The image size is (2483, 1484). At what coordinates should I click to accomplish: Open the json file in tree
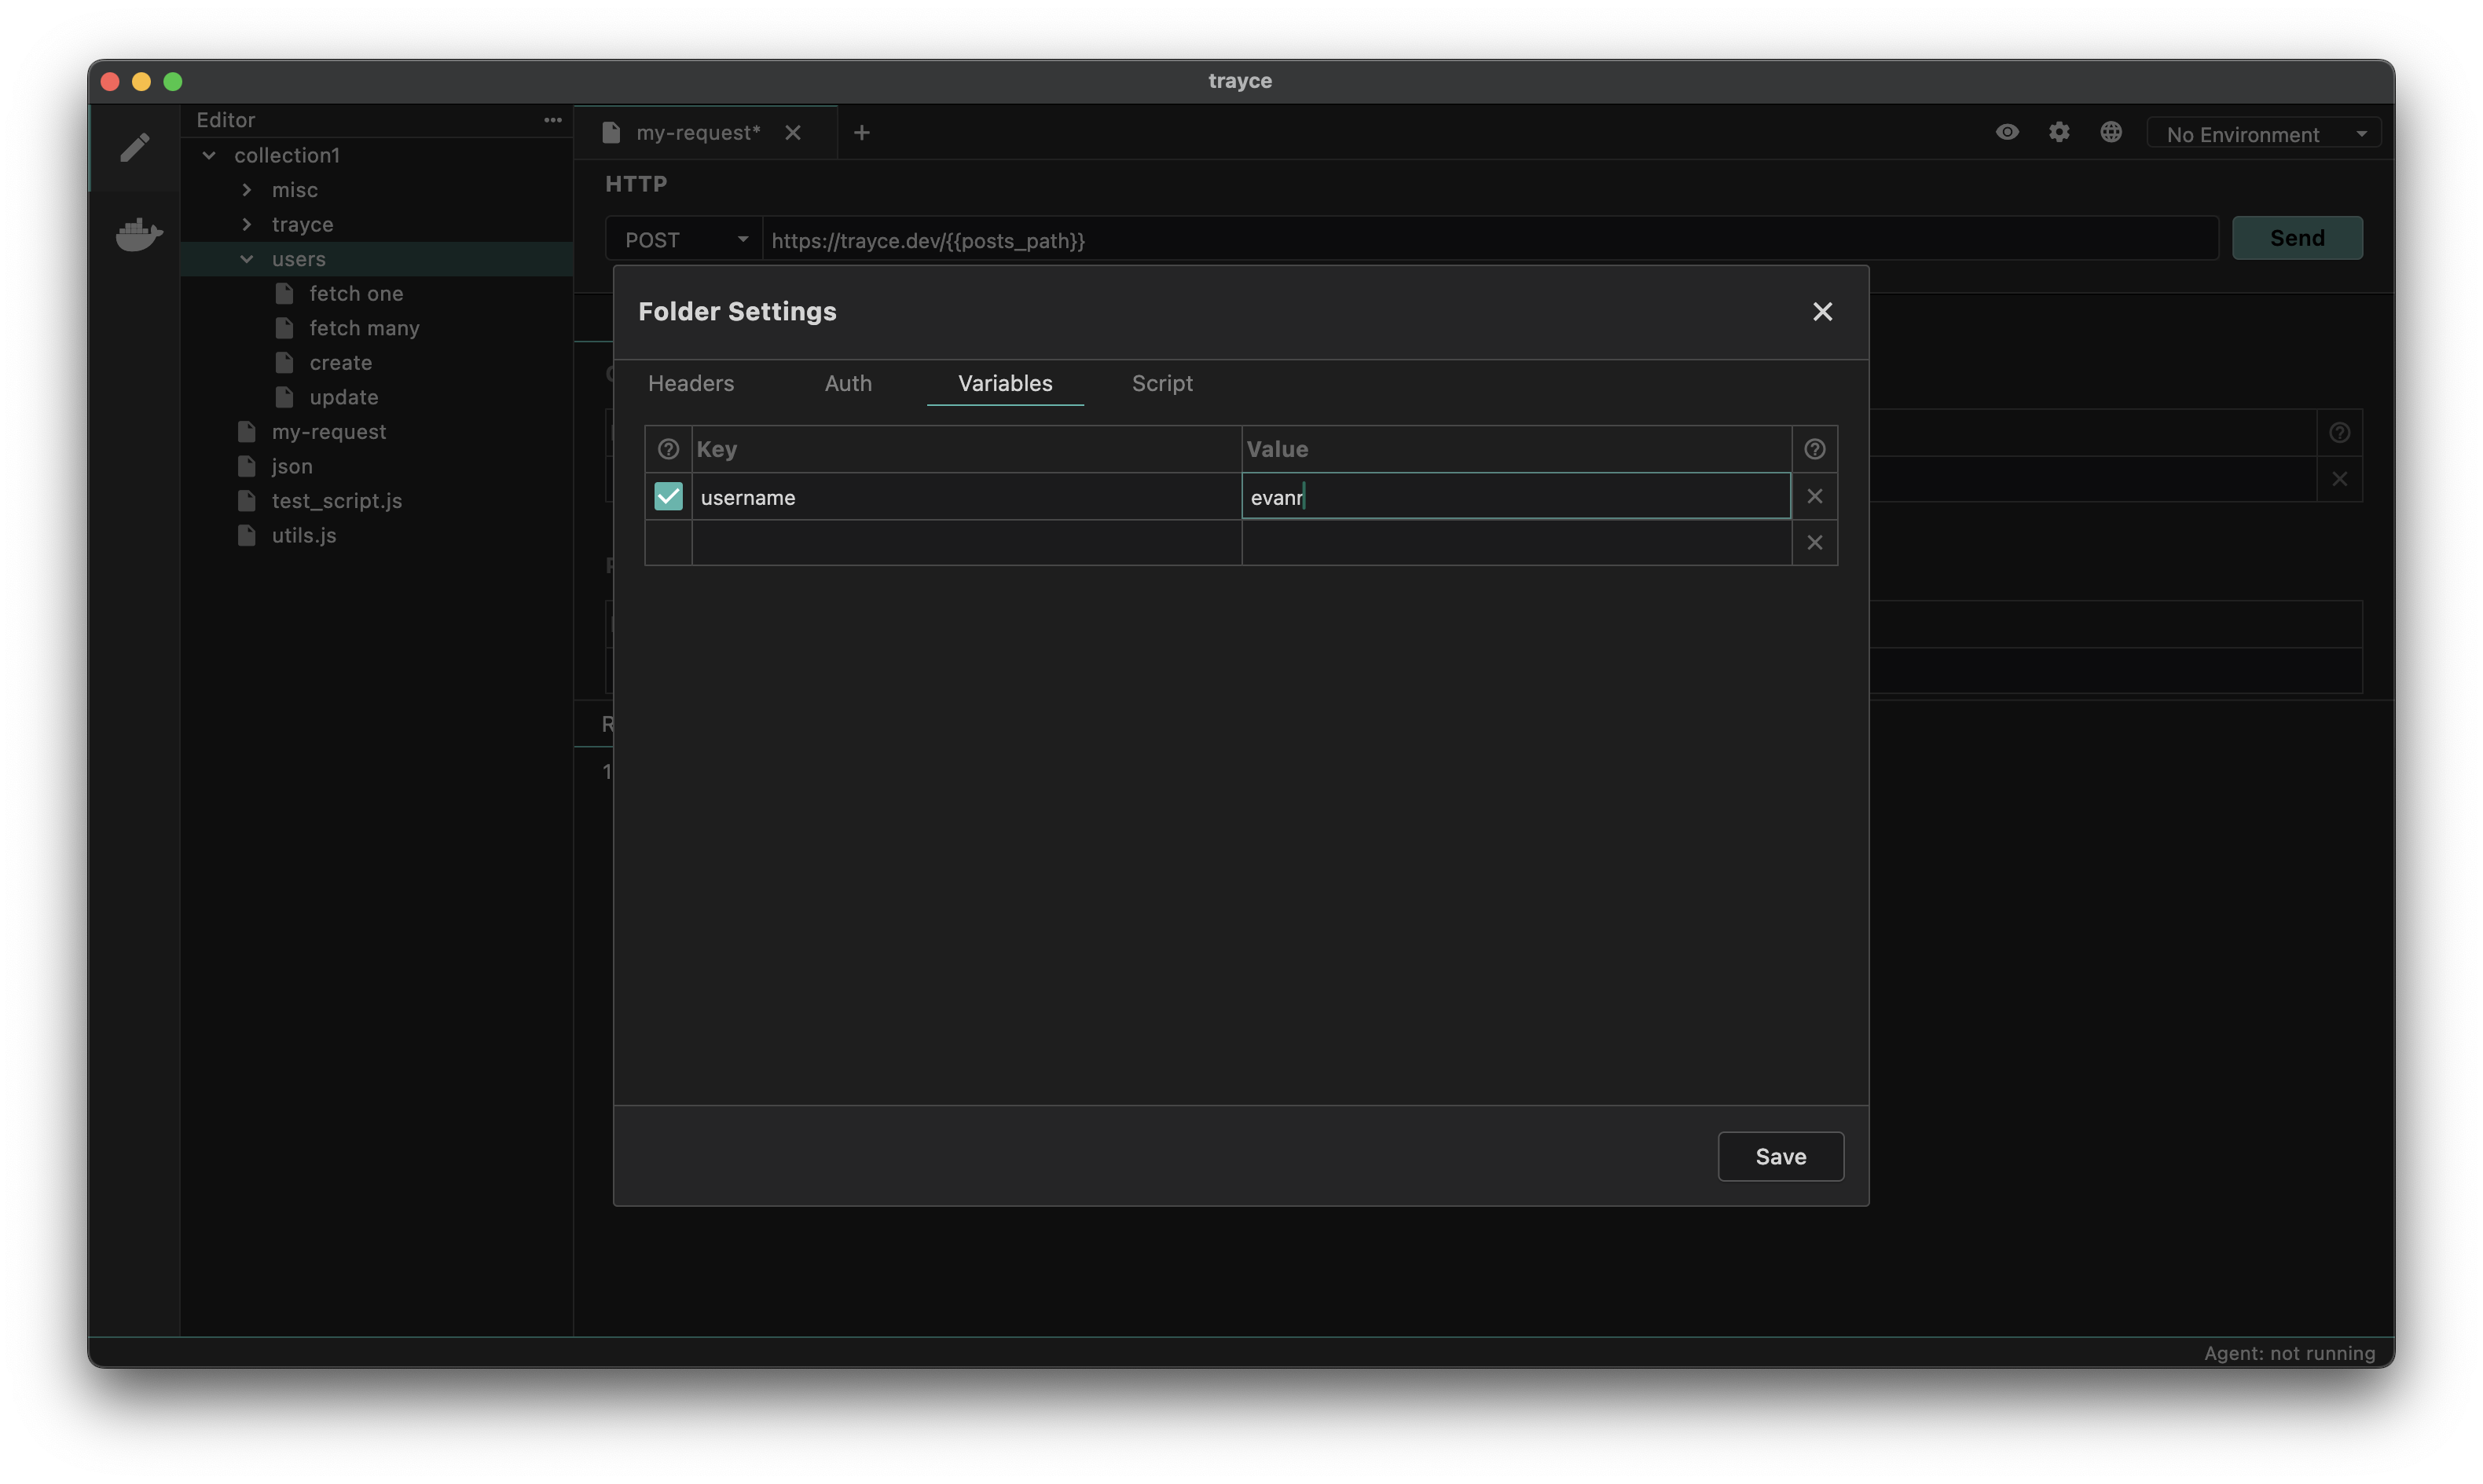[291, 466]
